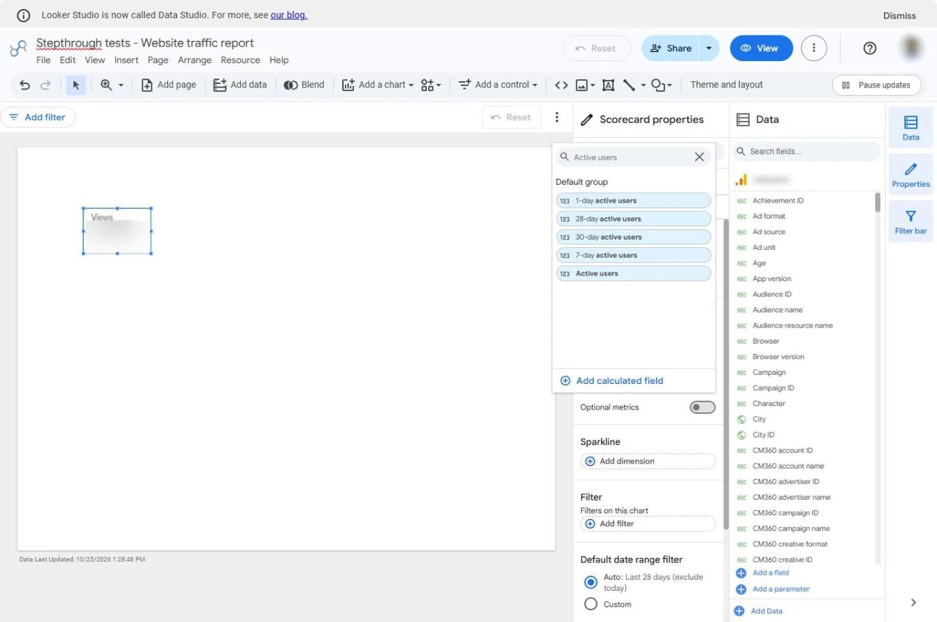Select the Auto date range option
This screenshot has width=937, height=622.
[591, 582]
